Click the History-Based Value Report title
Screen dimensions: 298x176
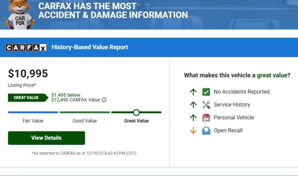pyautogui.click(x=90, y=47)
